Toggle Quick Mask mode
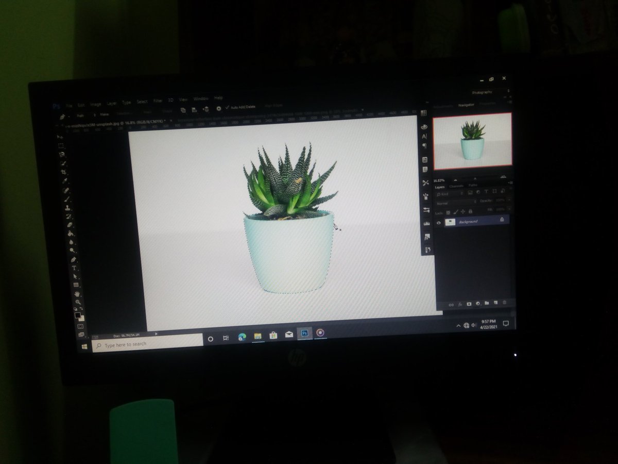This screenshot has width=618, height=464. (80, 326)
